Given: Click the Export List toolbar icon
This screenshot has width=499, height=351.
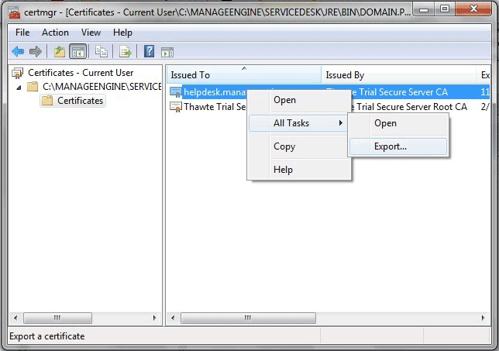Looking at the screenshot, I should (x=126, y=51).
